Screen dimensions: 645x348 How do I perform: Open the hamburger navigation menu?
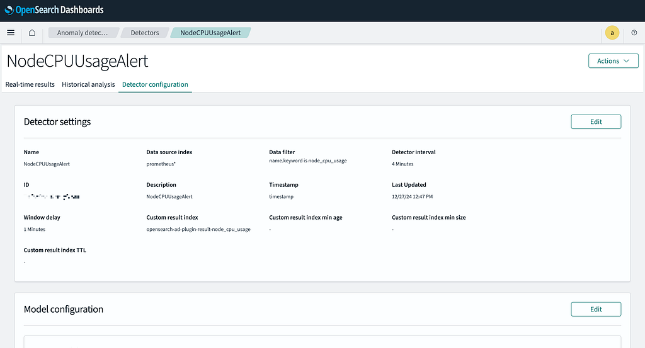[11, 33]
